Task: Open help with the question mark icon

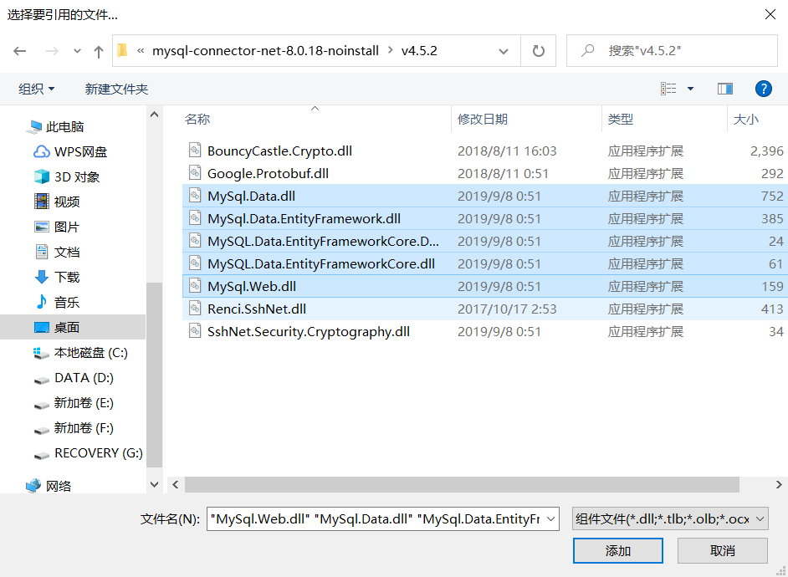Action: (x=764, y=89)
